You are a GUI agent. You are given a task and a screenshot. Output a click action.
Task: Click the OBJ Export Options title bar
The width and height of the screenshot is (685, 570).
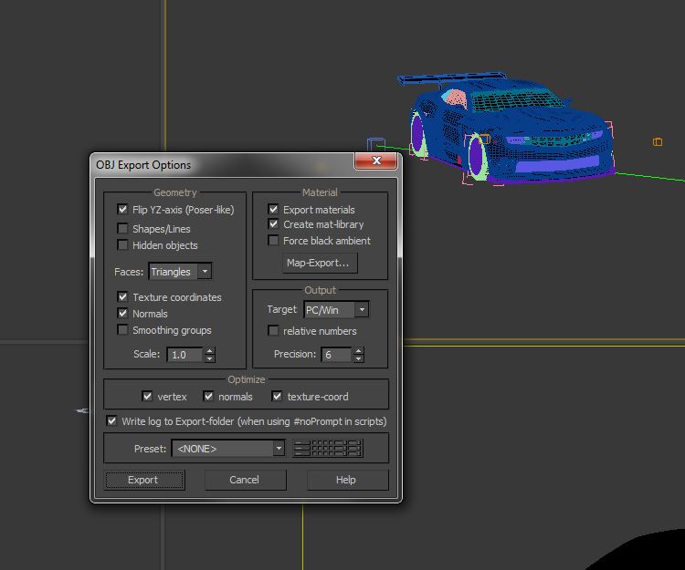pos(223,165)
